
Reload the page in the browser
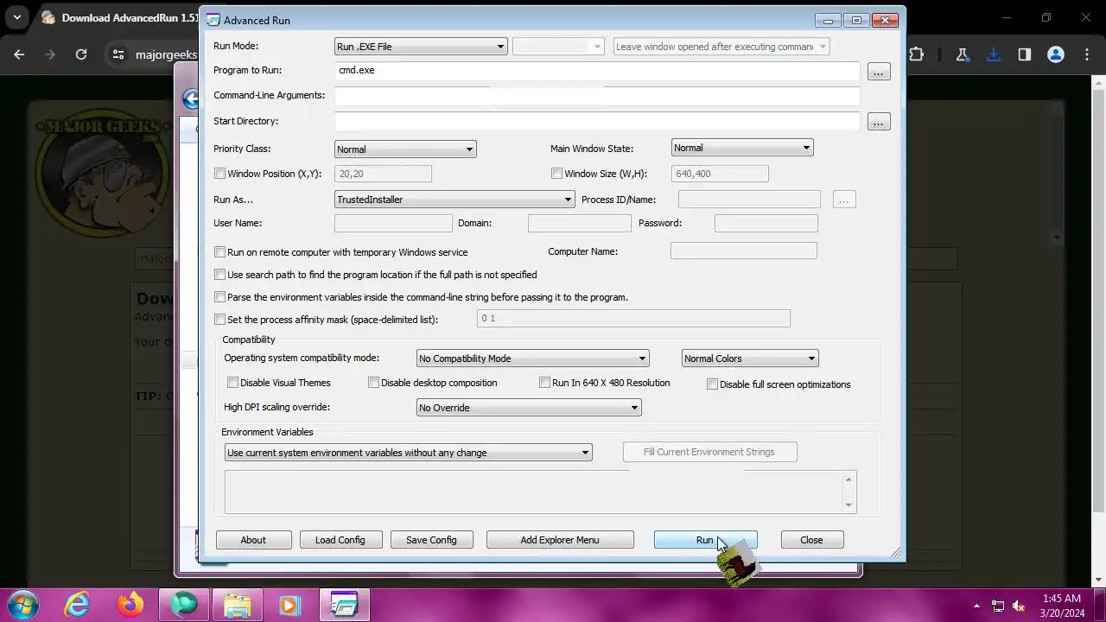(x=81, y=54)
